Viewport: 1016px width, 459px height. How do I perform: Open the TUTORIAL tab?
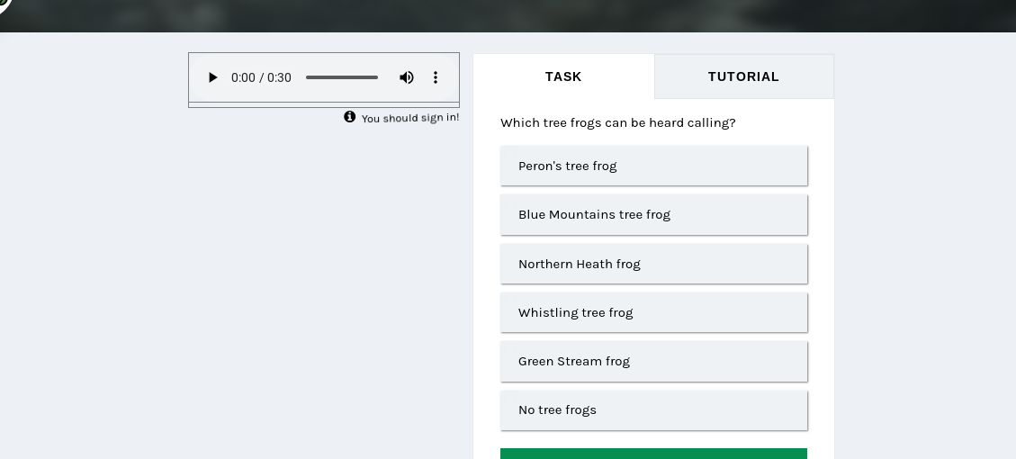pyautogui.click(x=743, y=76)
